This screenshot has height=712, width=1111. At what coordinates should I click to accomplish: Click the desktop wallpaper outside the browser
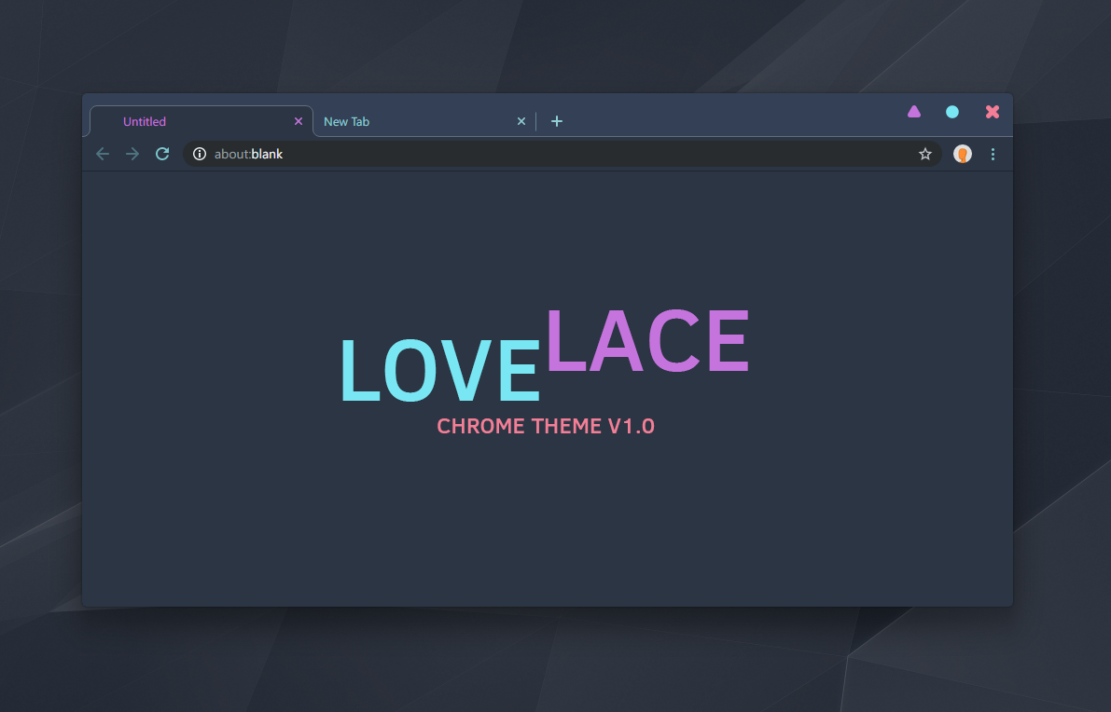560,662
